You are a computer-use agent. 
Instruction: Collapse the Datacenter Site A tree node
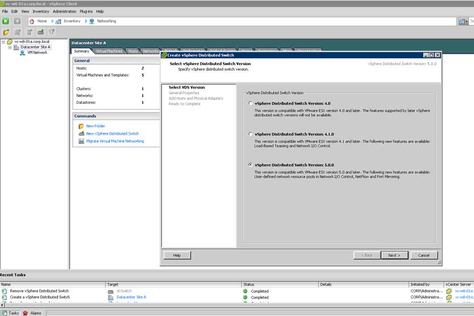click(10, 47)
